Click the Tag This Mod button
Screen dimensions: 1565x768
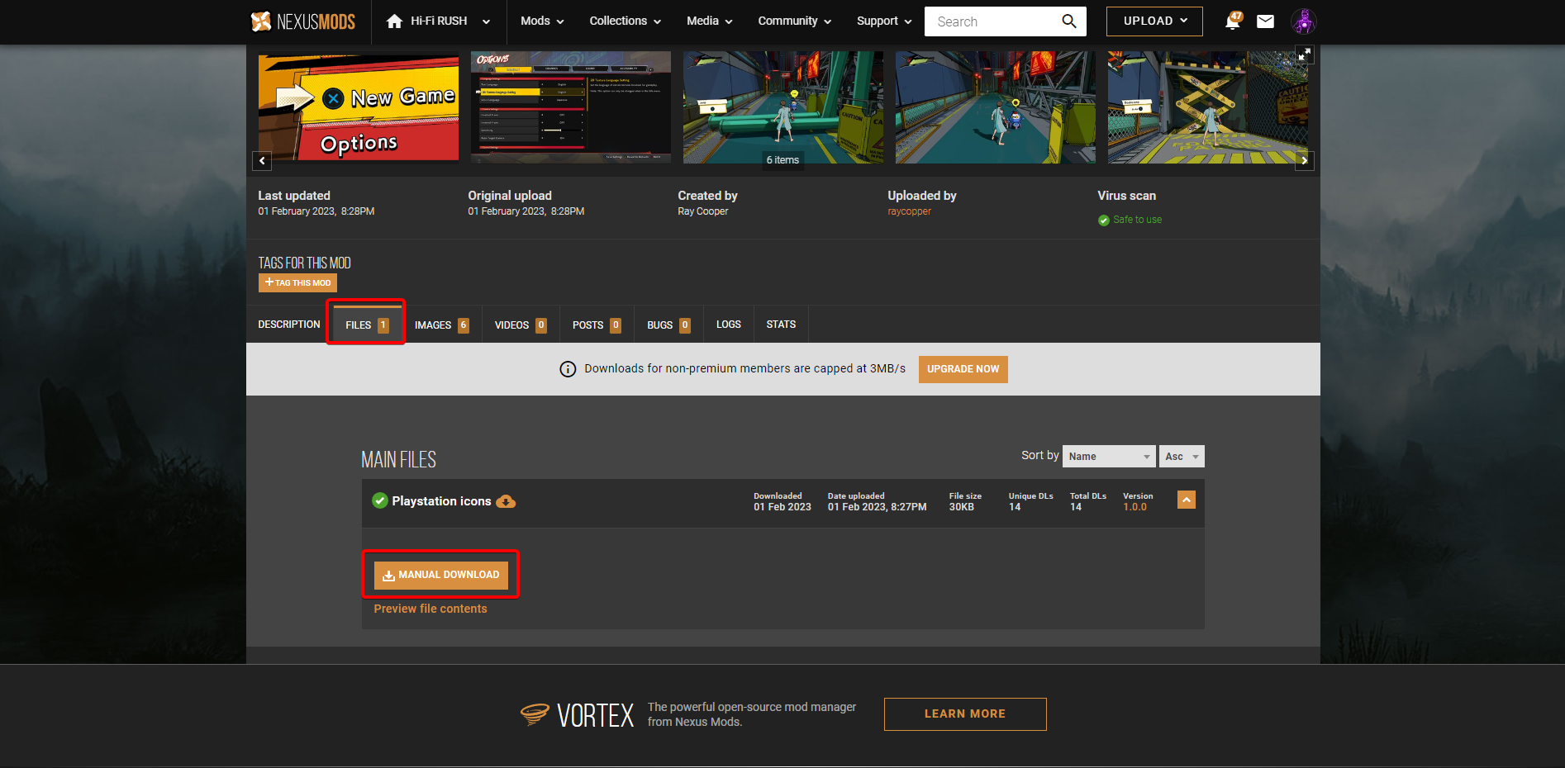[297, 282]
